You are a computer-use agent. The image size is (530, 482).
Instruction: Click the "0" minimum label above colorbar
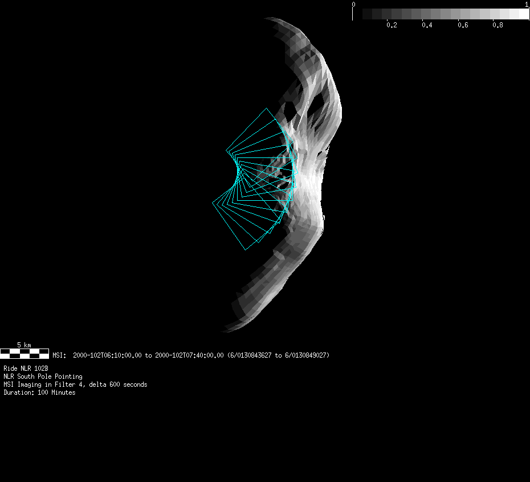(353, 5)
